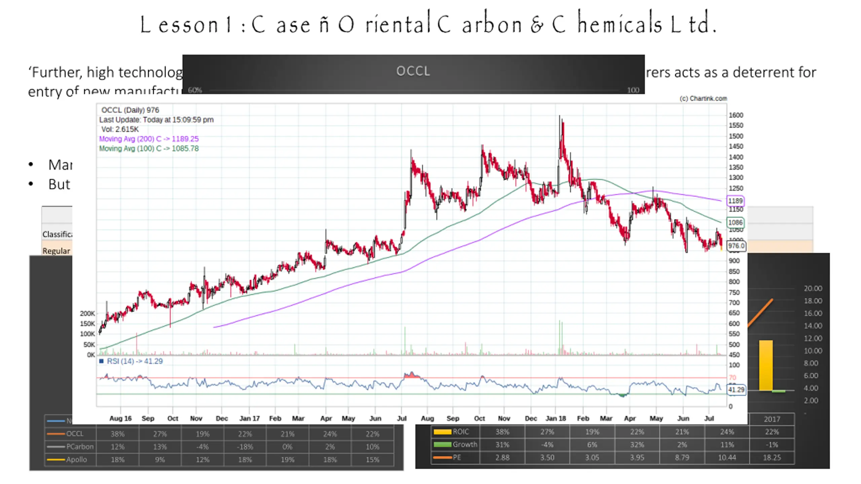Click the 41.29 RSI value tag
This screenshot has width=861, height=484.
click(736, 390)
